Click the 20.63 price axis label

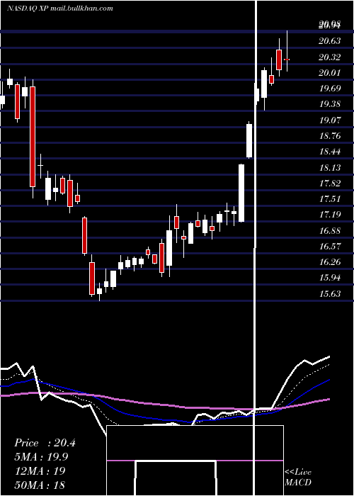(x=330, y=41)
